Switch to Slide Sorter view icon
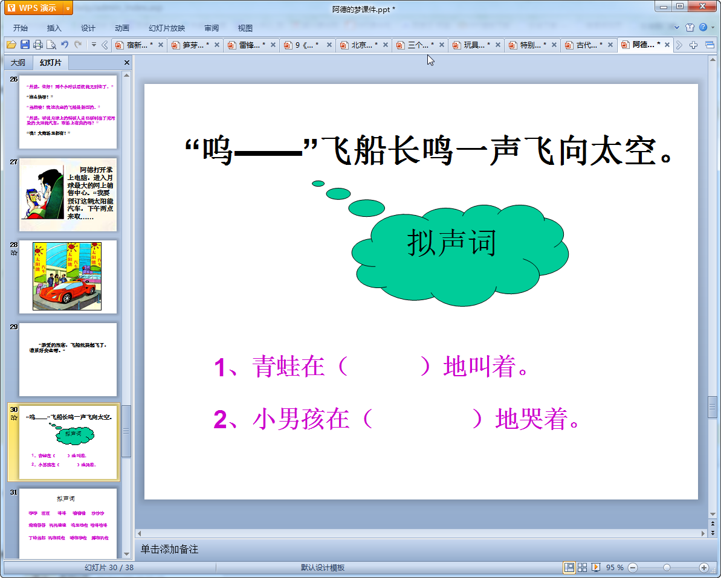721x578 pixels. [582, 568]
